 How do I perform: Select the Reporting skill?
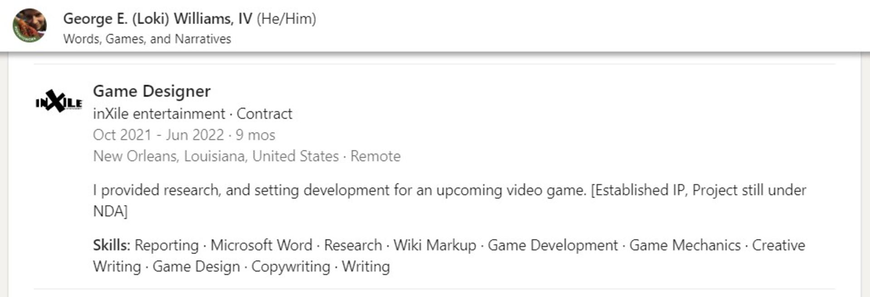tap(166, 245)
